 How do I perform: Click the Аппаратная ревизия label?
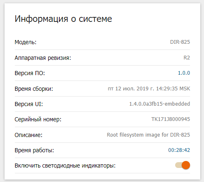click(x=43, y=58)
